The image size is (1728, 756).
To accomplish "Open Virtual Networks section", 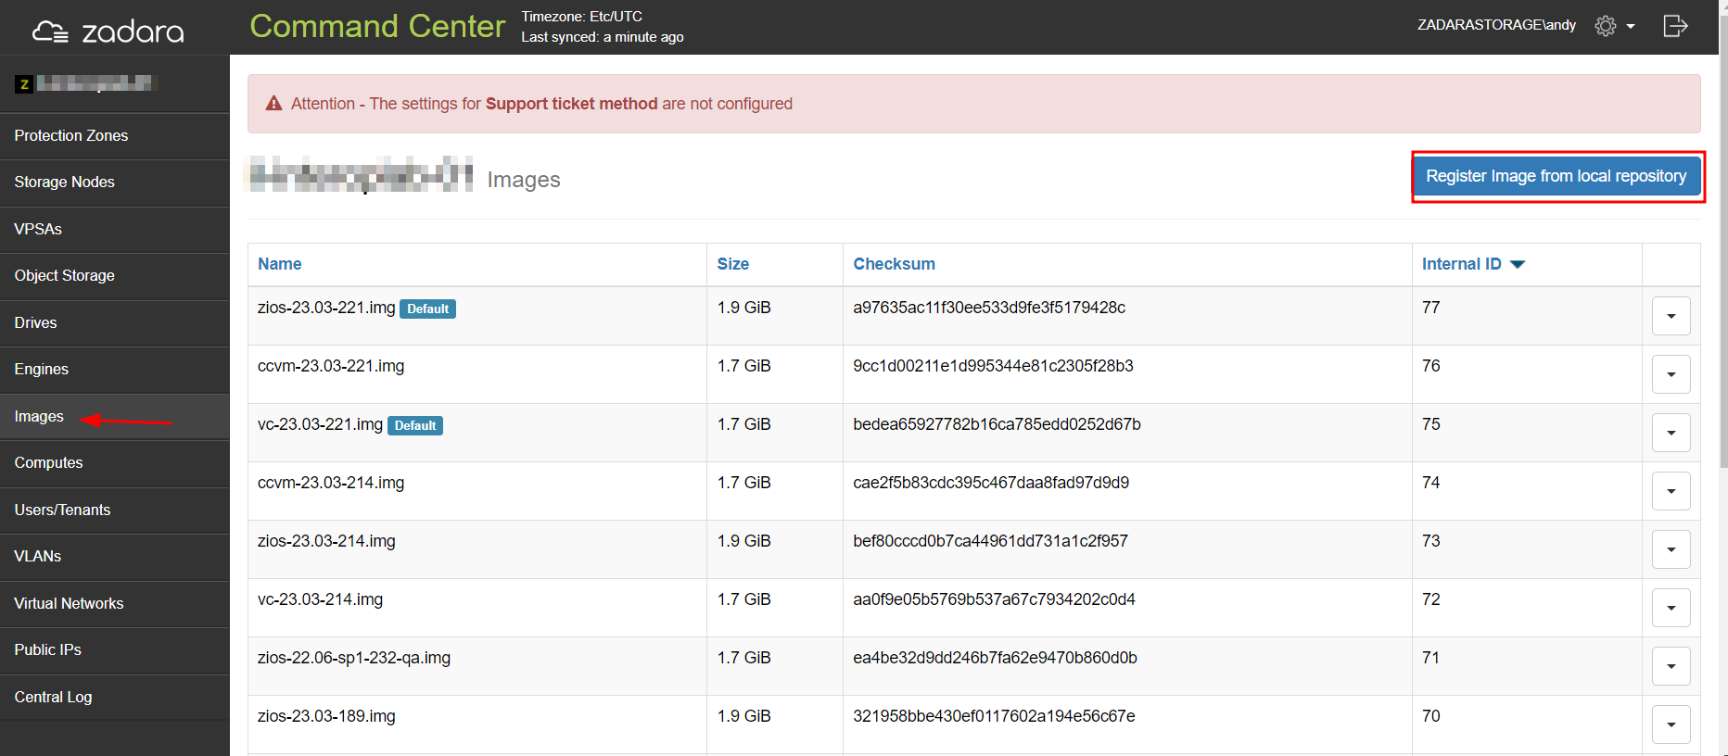I will tap(114, 604).
